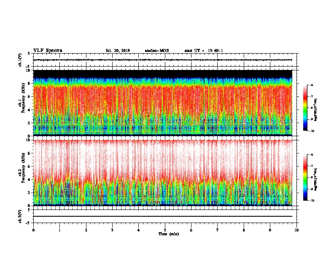Click time axis tick label '5'
Screen dimensions: 334x258
(165, 230)
